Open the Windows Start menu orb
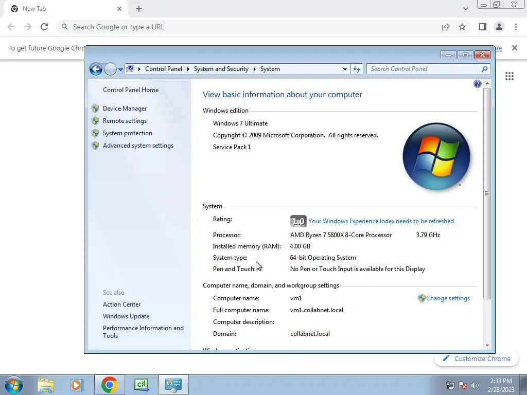Viewport: 527px width, 395px height. 14,385
